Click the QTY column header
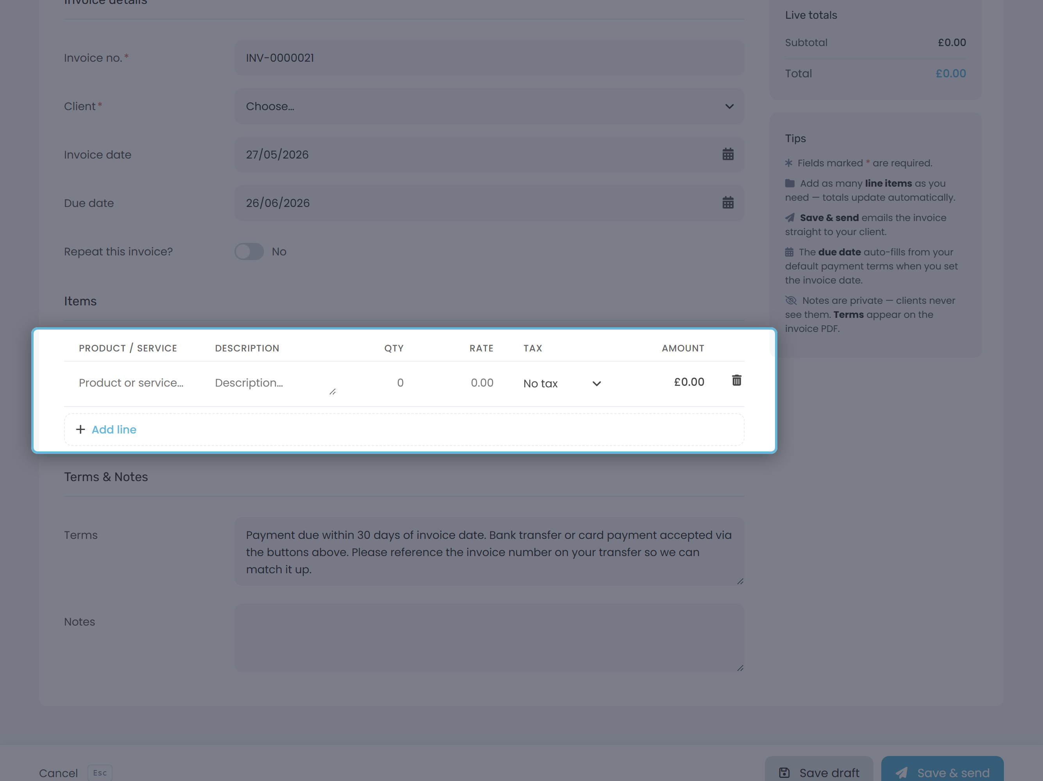Viewport: 1043px width, 781px height. click(394, 348)
